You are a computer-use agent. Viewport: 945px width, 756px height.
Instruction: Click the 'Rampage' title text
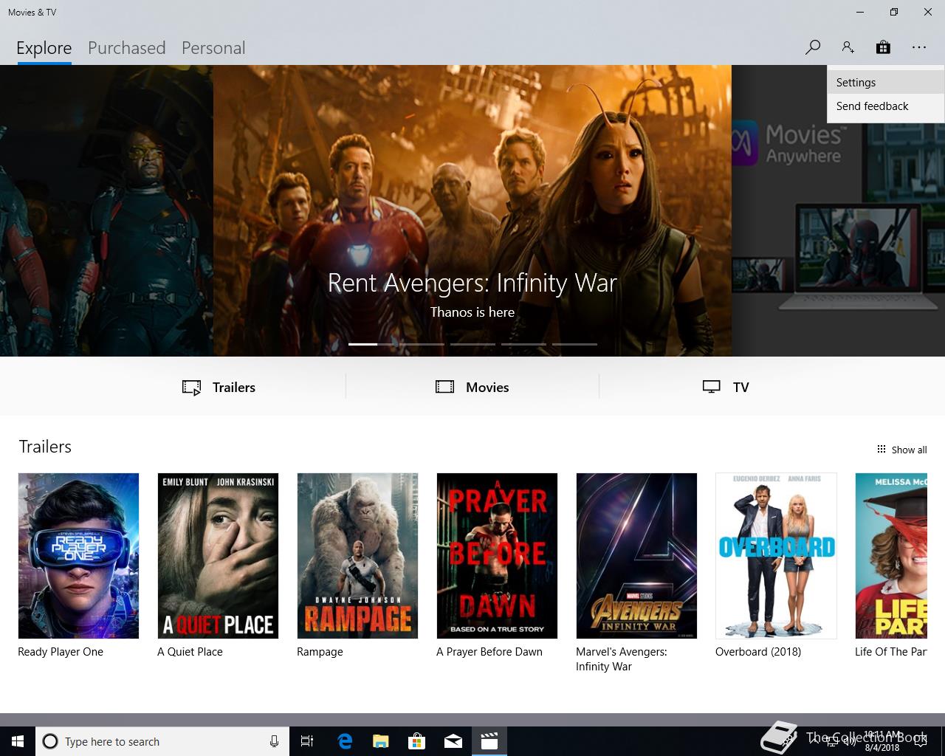point(320,652)
